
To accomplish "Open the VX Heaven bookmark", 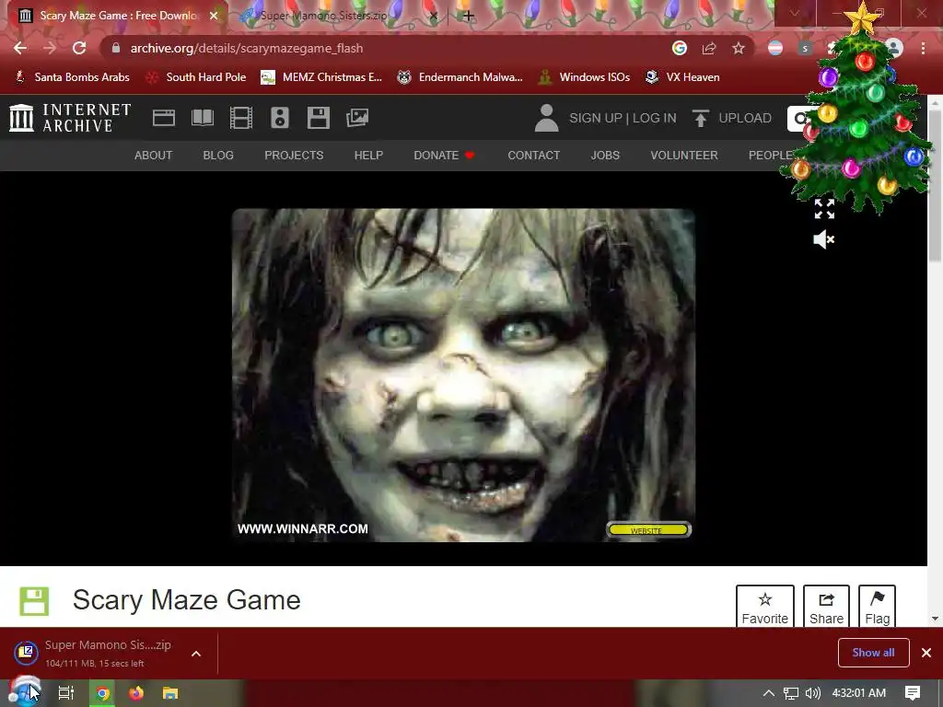I will pyautogui.click(x=682, y=77).
